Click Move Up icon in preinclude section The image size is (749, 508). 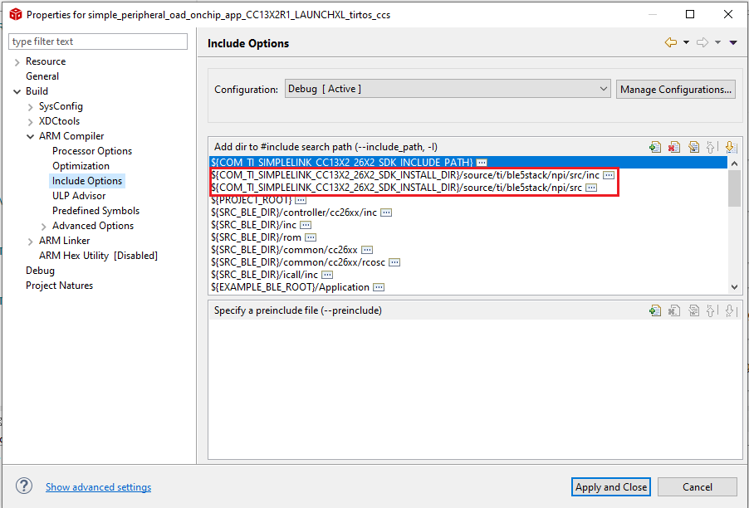711,310
